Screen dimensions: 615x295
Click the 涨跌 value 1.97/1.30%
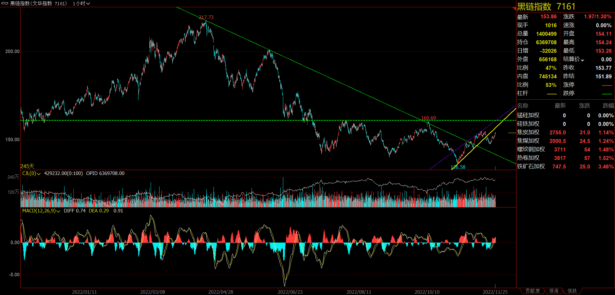(598, 16)
